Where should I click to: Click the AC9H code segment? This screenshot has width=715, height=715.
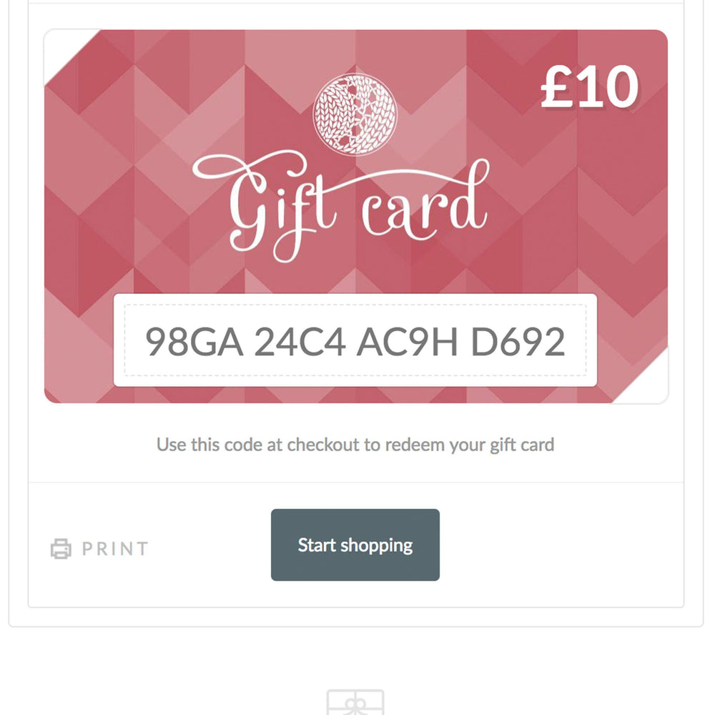click(407, 342)
